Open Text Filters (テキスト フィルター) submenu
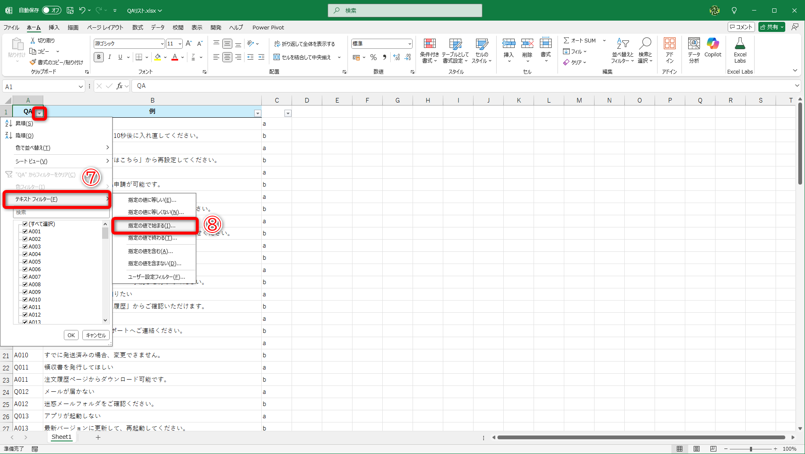Image resolution: width=805 pixels, height=454 pixels. click(x=57, y=199)
